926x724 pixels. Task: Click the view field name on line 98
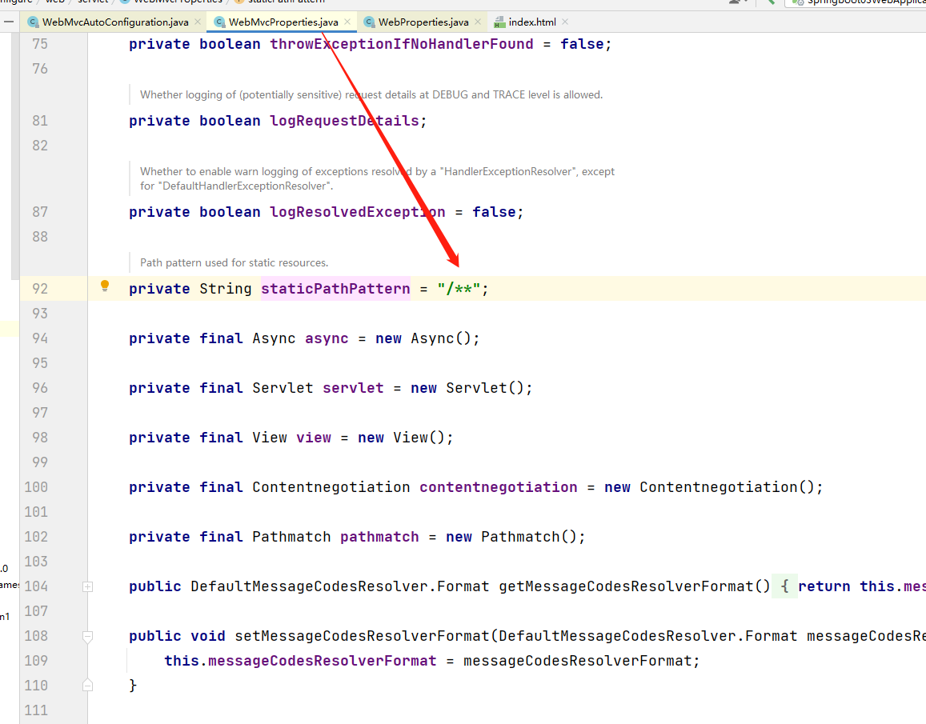(x=314, y=438)
